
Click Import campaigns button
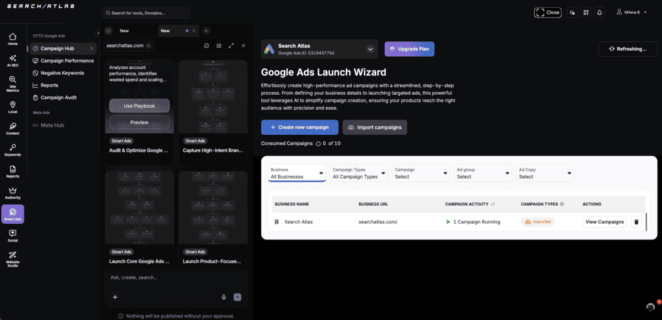pyautogui.click(x=375, y=127)
